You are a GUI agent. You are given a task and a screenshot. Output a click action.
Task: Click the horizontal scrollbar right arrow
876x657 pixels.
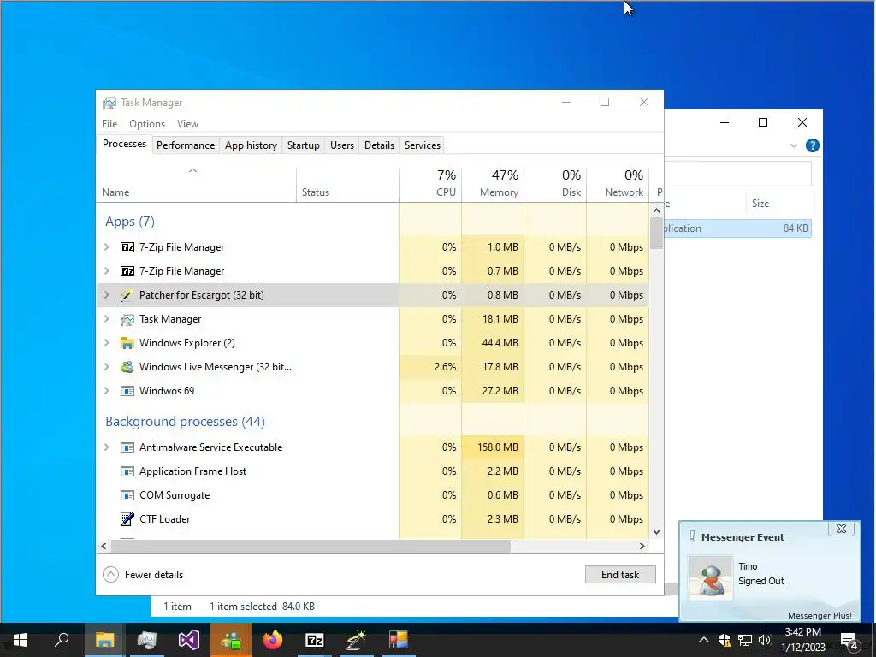coord(642,547)
